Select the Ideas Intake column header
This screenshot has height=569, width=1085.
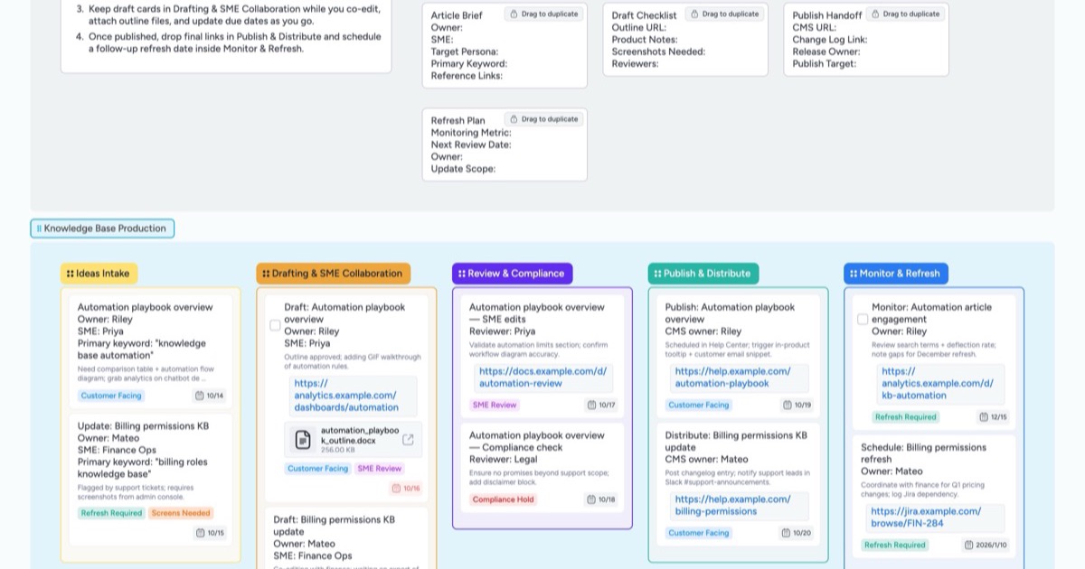click(99, 274)
